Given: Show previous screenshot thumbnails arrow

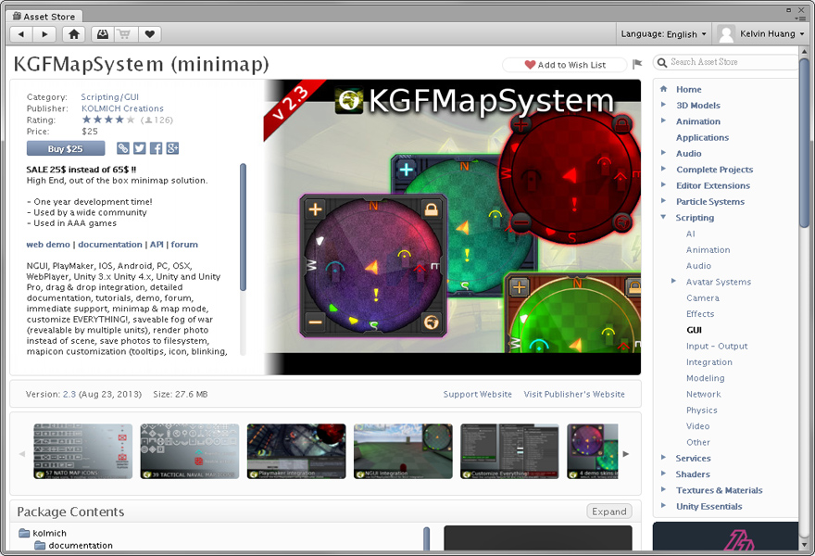Looking at the screenshot, I should 22,453.
